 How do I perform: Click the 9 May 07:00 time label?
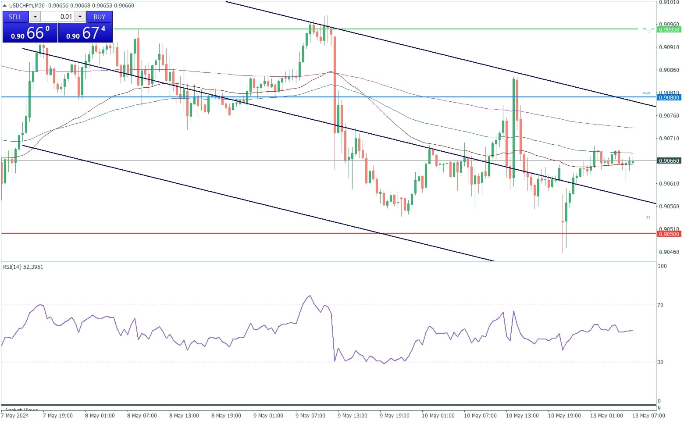[310, 416]
